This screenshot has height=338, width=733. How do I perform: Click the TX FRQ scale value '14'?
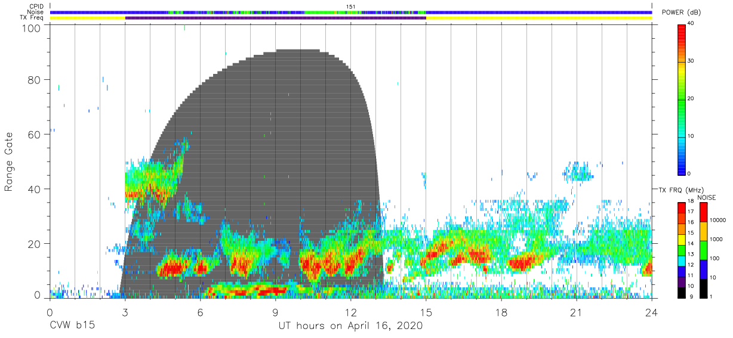pyautogui.click(x=690, y=243)
